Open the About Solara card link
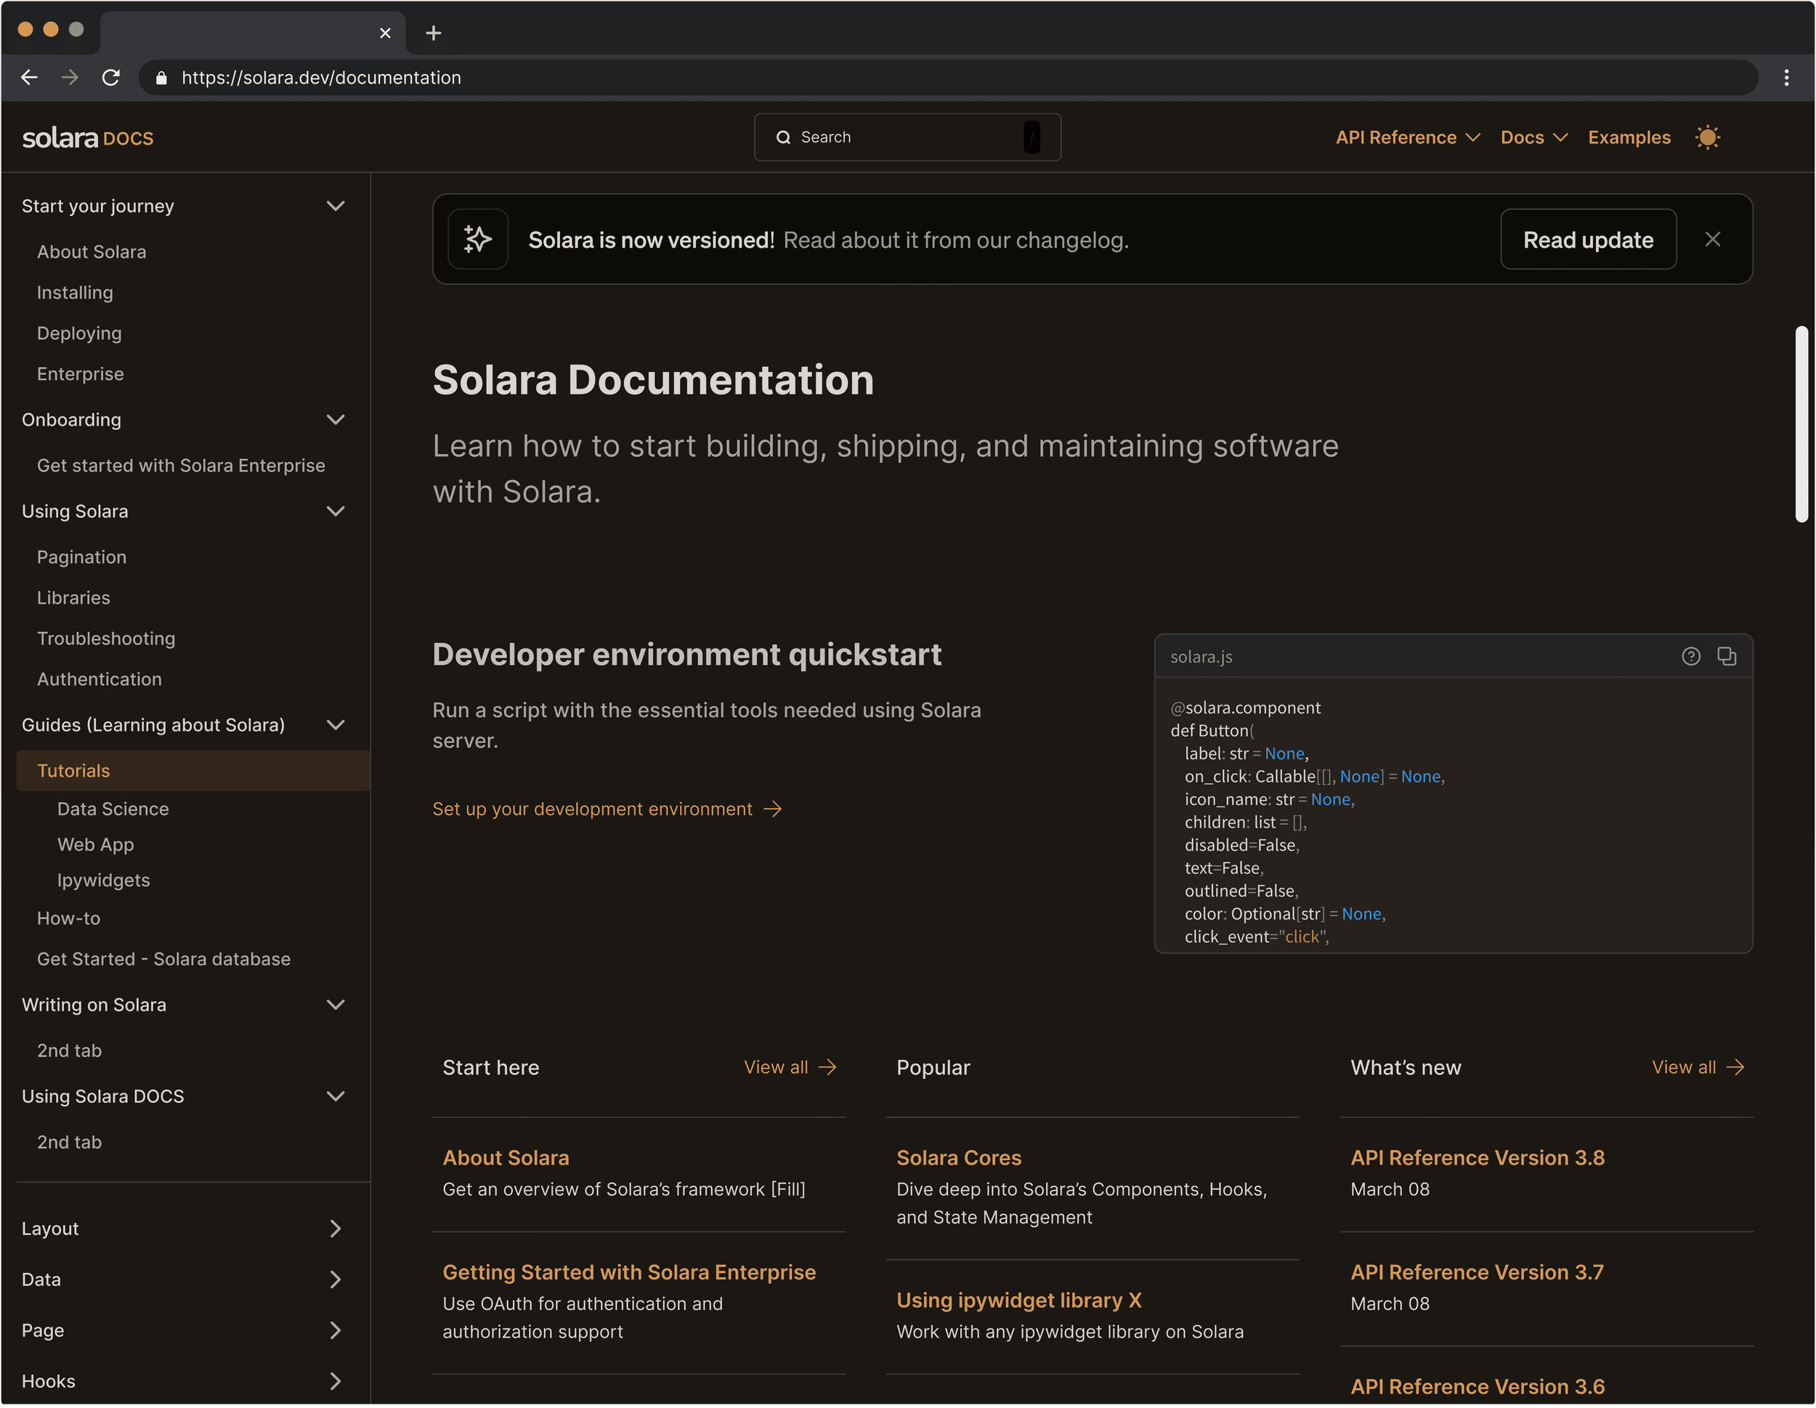Viewport: 1816px width, 1408px height. point(506,1157)
